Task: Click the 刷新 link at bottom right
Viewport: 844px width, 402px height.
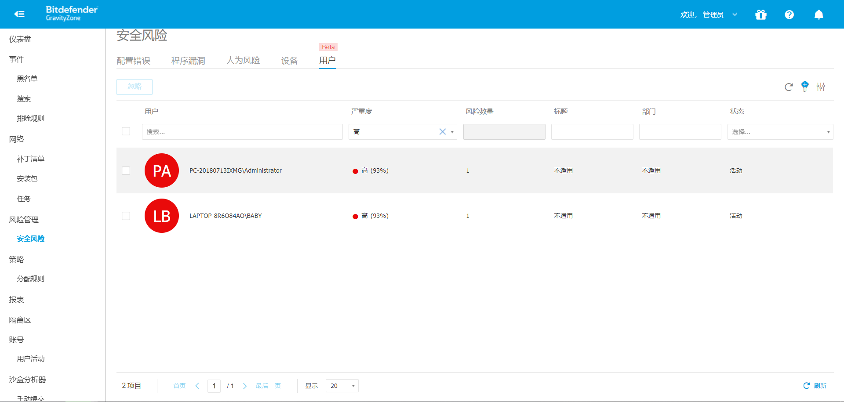Action: pyautogui.click(x=815, y=386)
